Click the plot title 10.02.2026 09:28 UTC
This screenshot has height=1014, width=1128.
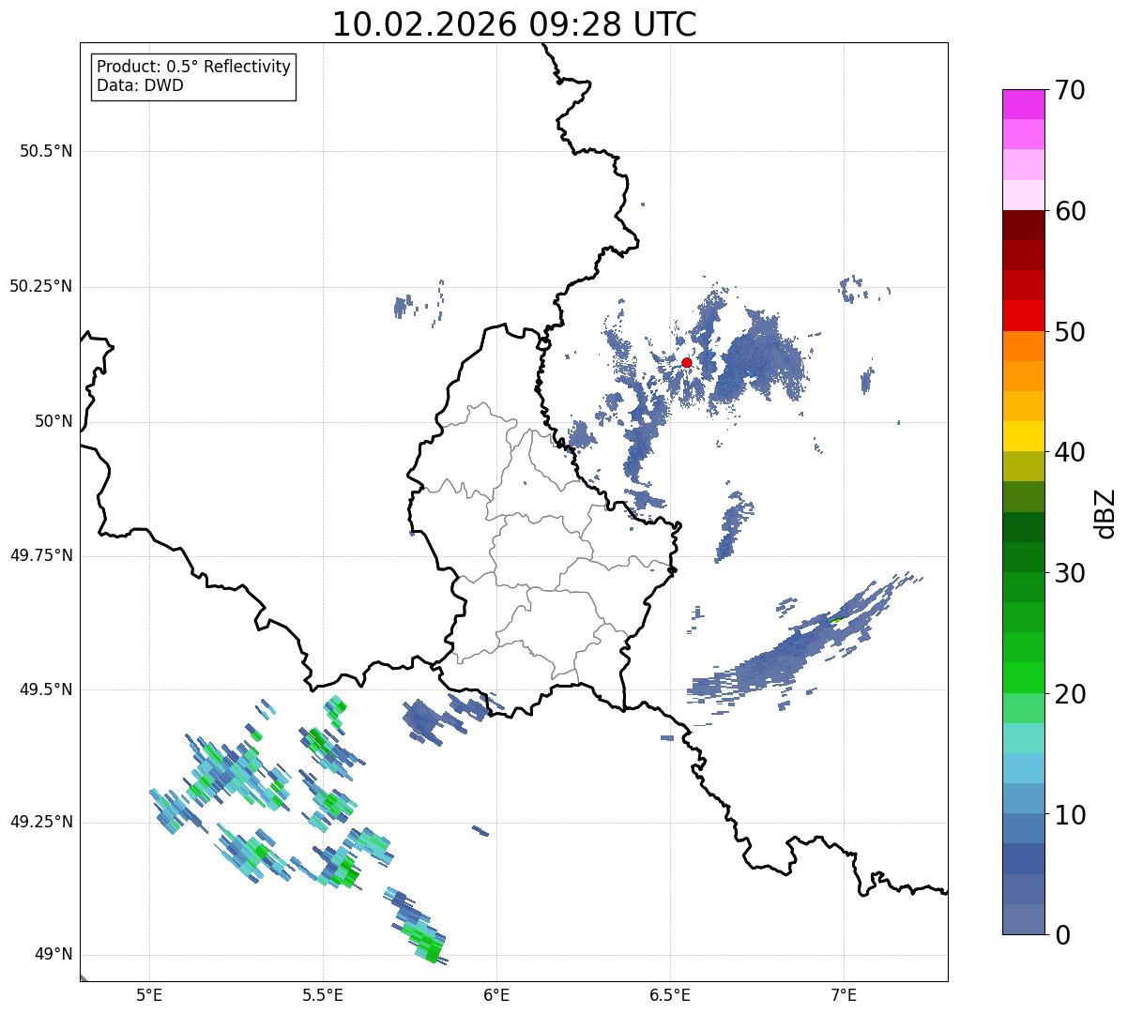click(514, 24)
